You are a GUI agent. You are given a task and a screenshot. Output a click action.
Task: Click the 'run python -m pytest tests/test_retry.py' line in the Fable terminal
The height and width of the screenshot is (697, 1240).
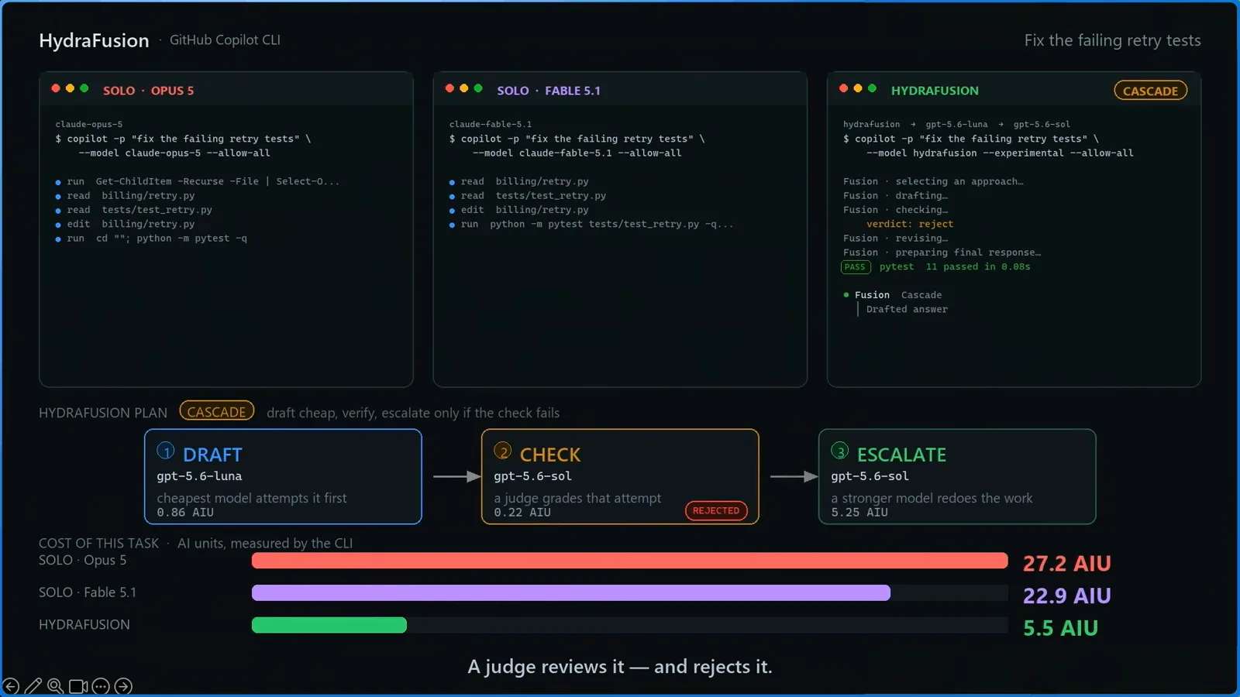[591, 224]
